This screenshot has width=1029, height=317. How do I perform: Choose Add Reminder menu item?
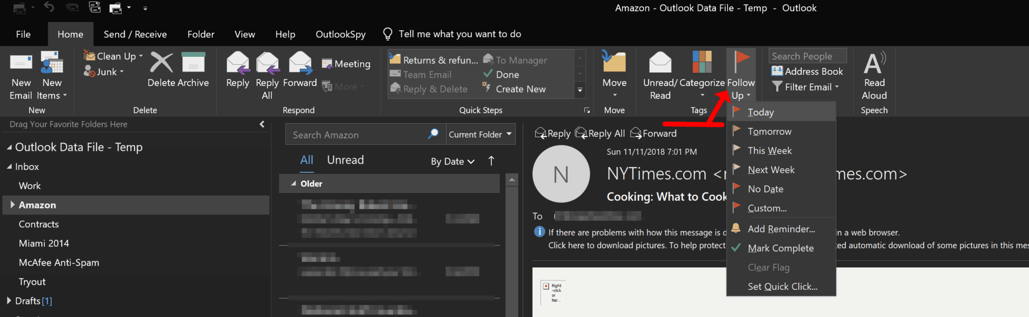coord(781,229)
